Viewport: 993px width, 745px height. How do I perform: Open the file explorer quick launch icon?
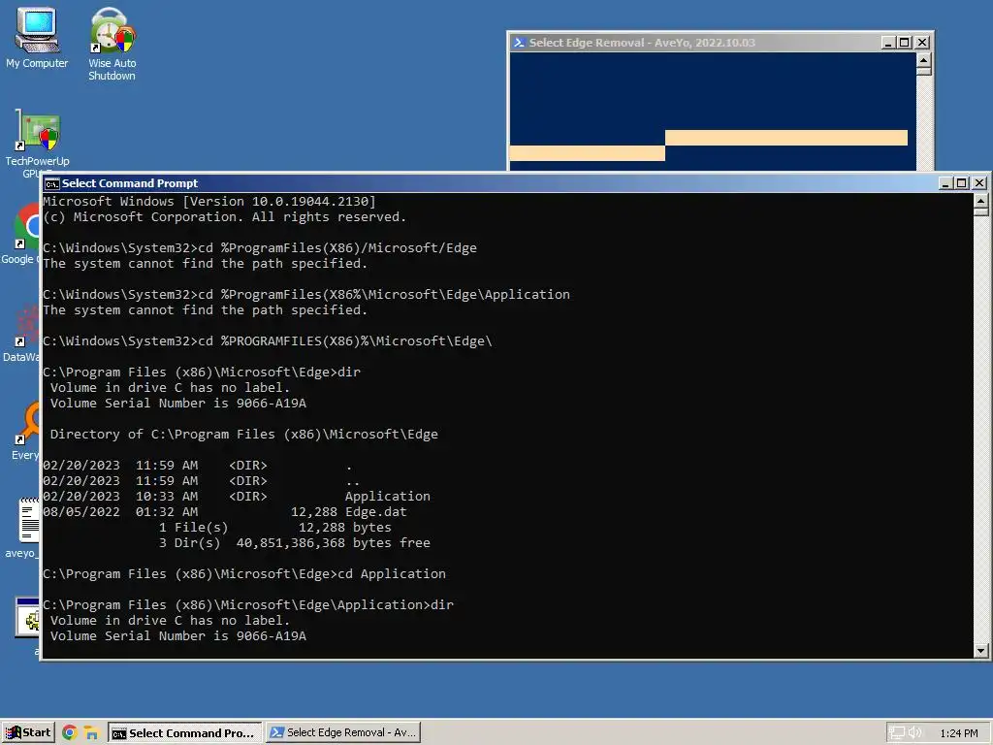[x=91, y=733]
